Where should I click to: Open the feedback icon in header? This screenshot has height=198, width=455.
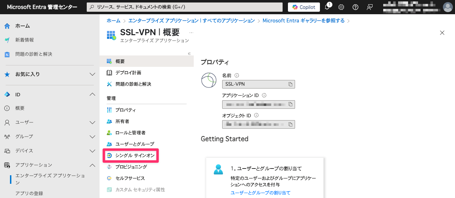tap(370, 7)
